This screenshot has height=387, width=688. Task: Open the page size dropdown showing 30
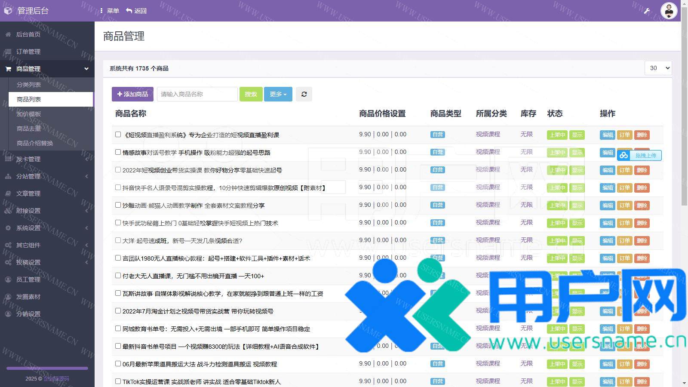[658, 68]
